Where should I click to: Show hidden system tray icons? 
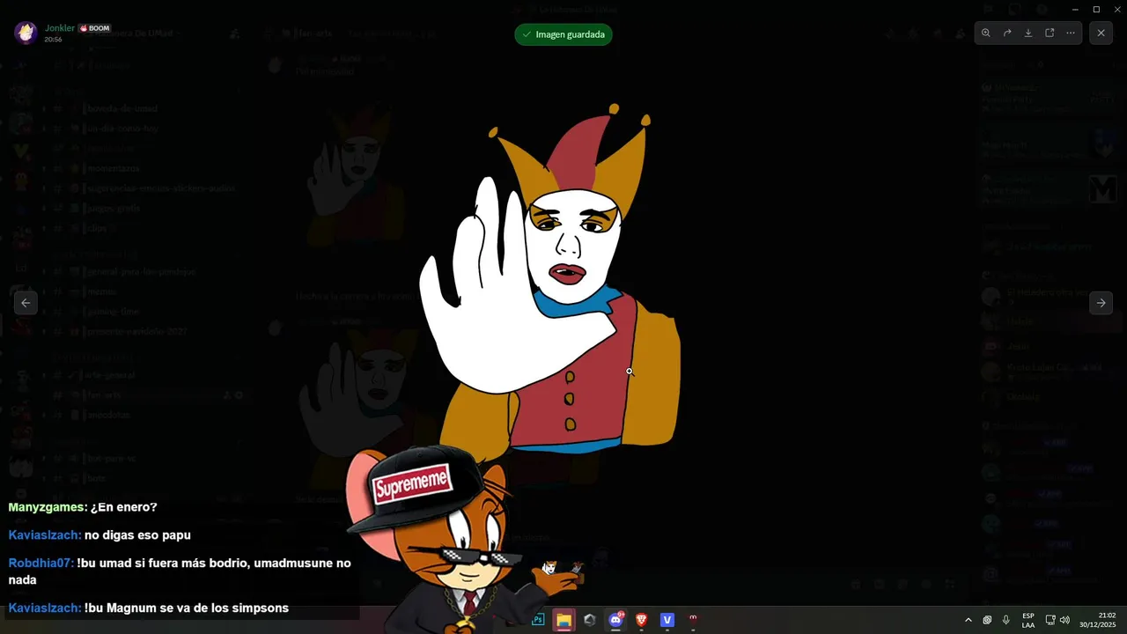pyautogui.click(x=969, y=620)
